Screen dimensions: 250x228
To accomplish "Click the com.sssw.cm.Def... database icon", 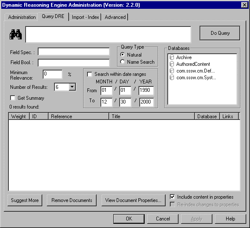I will pyautogui.click(x=172, y=71).
